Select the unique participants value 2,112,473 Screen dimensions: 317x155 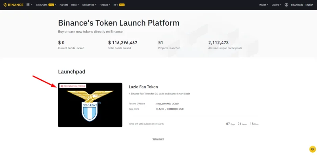(219, 43)
